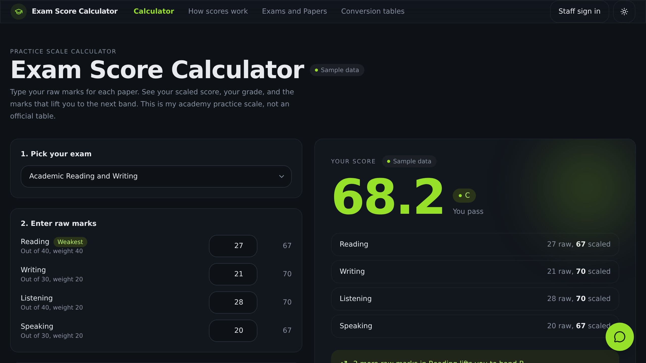Focus the Reading raw marks field
Viewport: 646px width, 363px height.
[233, 246]
